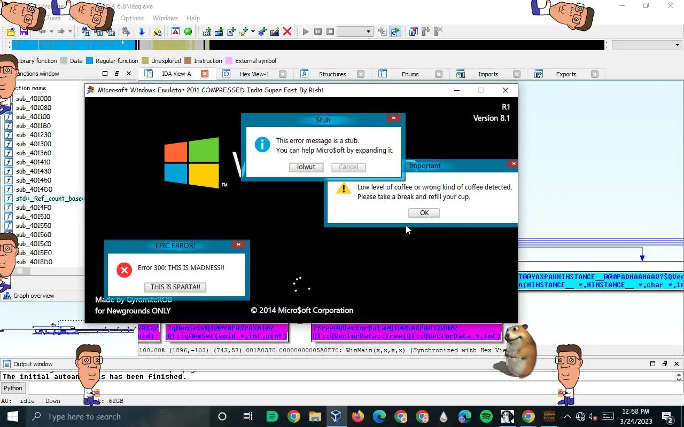684x427 pixels.
Task: Click the colored navigation band overview
Action: click(x=307, y=45)
